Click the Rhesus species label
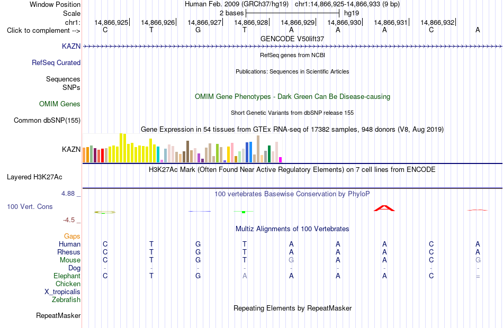503x328 pixels. pos(69,252)
